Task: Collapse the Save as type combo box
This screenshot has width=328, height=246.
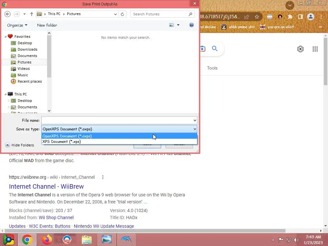Action: click(x=119, y=129)
